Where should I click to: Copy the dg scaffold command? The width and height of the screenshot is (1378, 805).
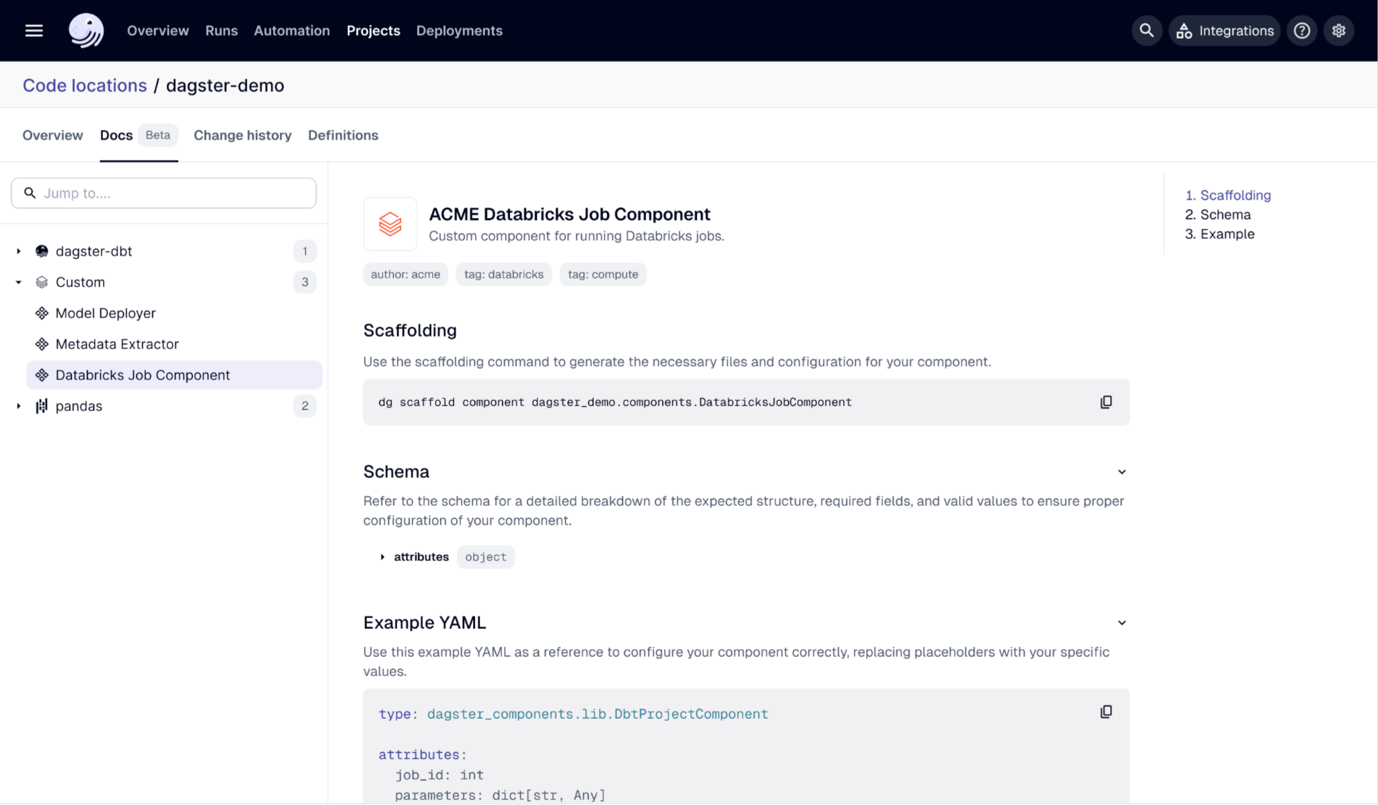(x=1106, y=402)
